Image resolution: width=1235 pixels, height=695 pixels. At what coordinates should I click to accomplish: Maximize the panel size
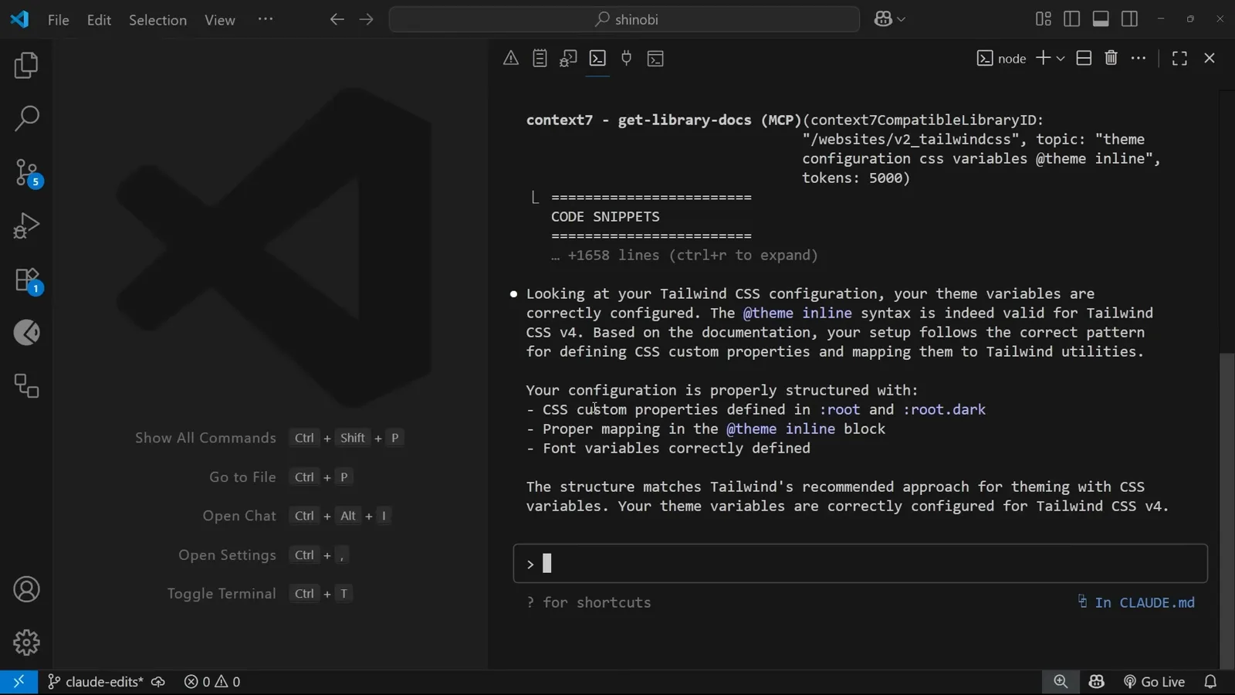tap(1179, 58)
